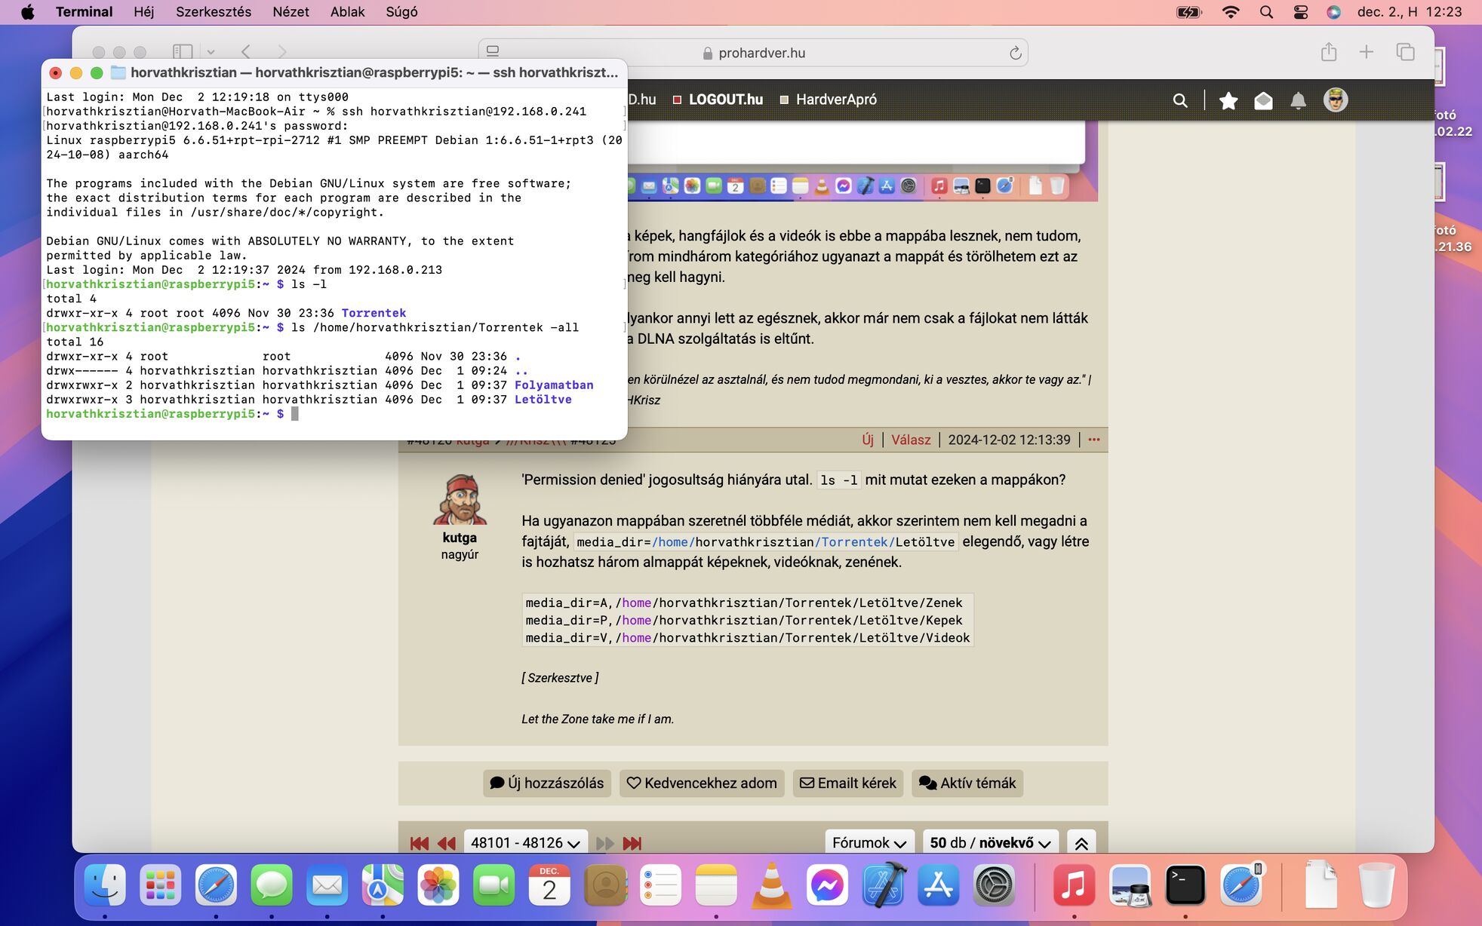
Task: Jump to last page of the thread
Action: point(632,843)
